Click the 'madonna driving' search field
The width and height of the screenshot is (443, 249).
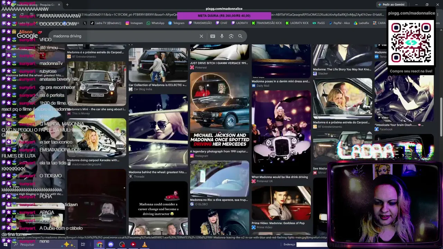coord(125,36)
